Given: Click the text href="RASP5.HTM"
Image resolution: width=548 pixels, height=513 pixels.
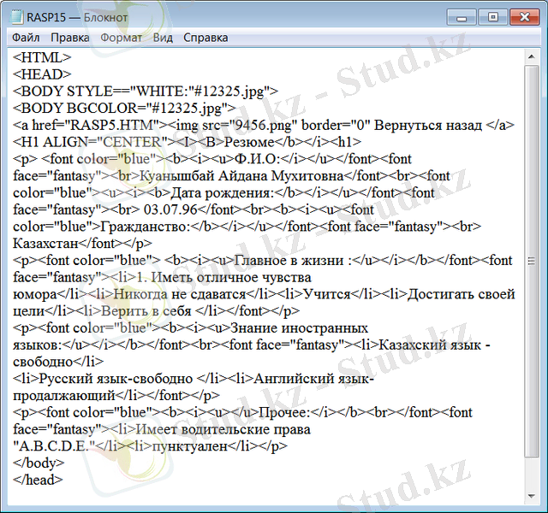Looking at the screenshot, I should tap(95, 125).
